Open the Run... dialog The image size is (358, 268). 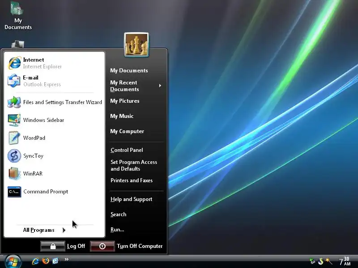click(117, 230)
